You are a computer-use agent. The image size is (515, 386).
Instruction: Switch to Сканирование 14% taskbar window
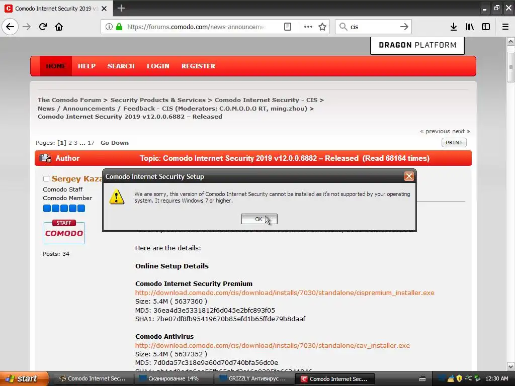[x=173, y=379]
